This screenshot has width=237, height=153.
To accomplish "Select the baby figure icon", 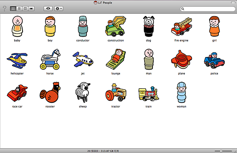I will pyautogui.click(x=17, y=26).
